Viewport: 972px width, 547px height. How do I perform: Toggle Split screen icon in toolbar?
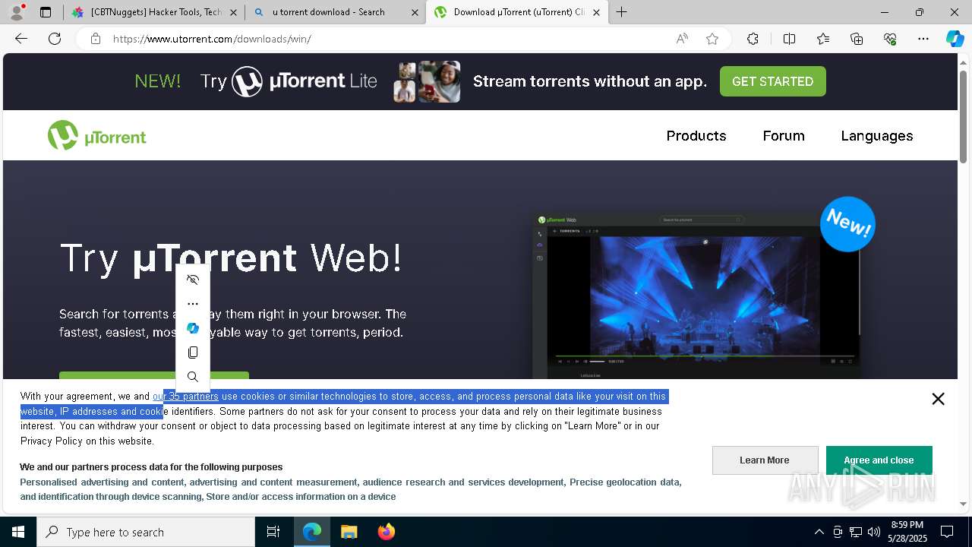tap(789, 39)
